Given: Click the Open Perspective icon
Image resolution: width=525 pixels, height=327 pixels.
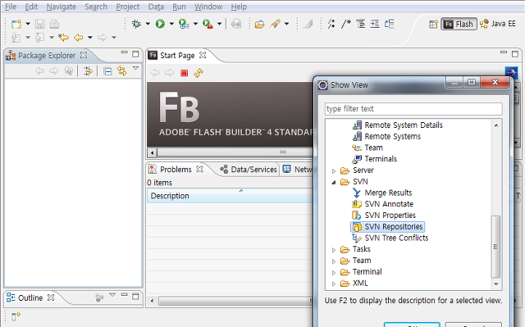Looking at the screenshot, I should (433, 24).
